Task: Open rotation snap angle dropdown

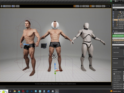Action: 93,6
